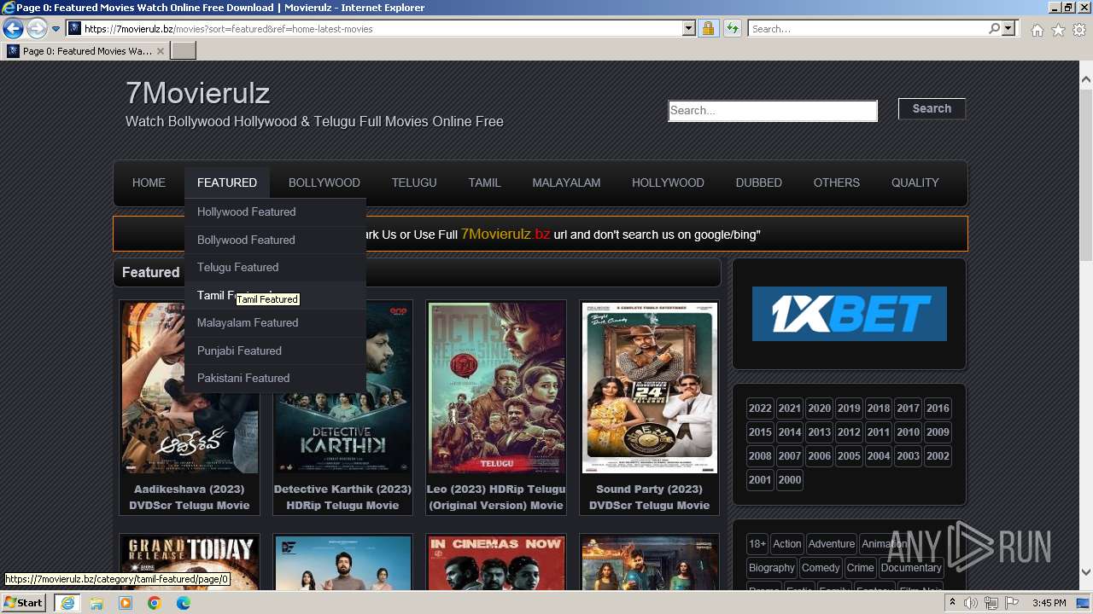This screenshot has height=614, width=1093.
Task: Open the Sound Party (2023) poster
Action: pyautogui.click(x=649, y=387)
